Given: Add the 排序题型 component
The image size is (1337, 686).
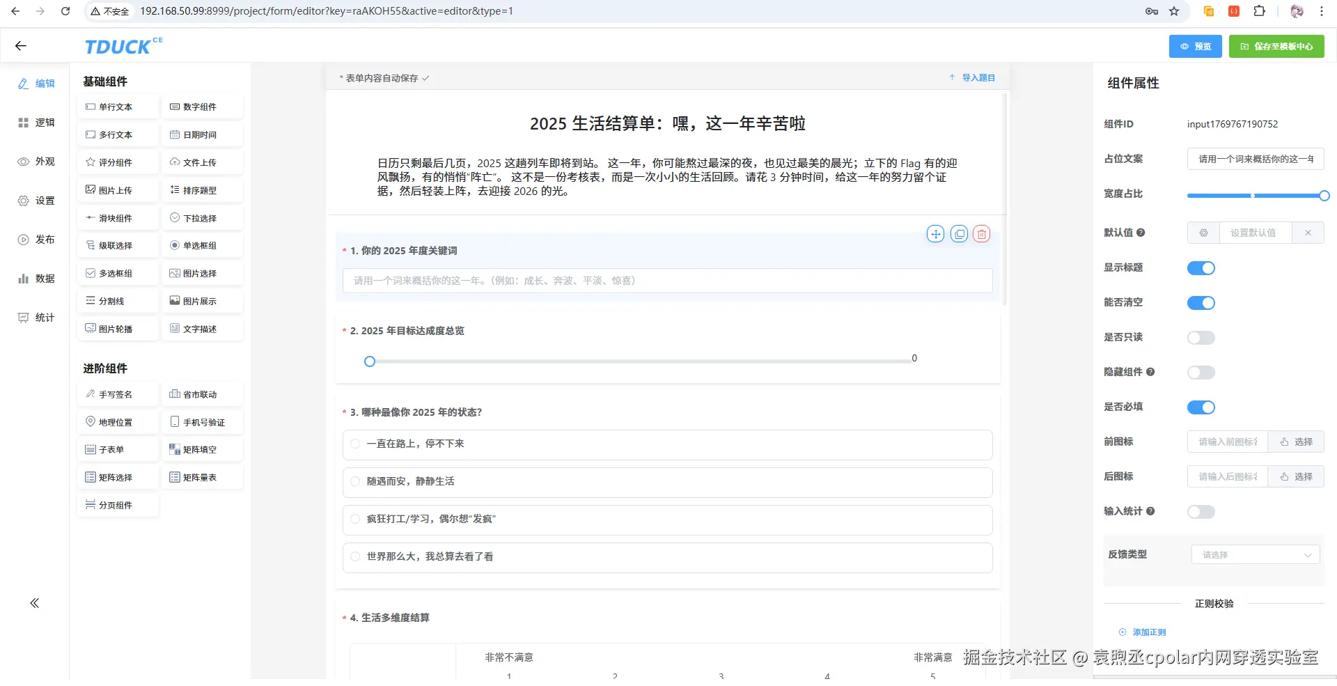Looking at the screenshot, I should coord(203,191).
